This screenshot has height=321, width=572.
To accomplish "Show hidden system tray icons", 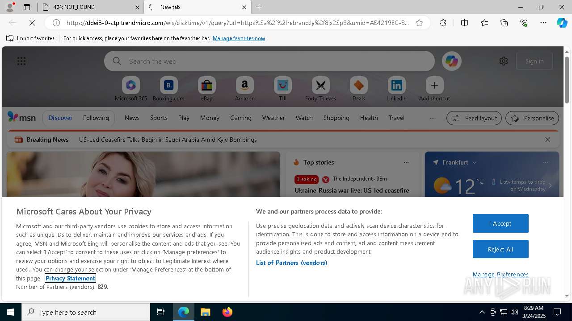I will pos(482,312).
